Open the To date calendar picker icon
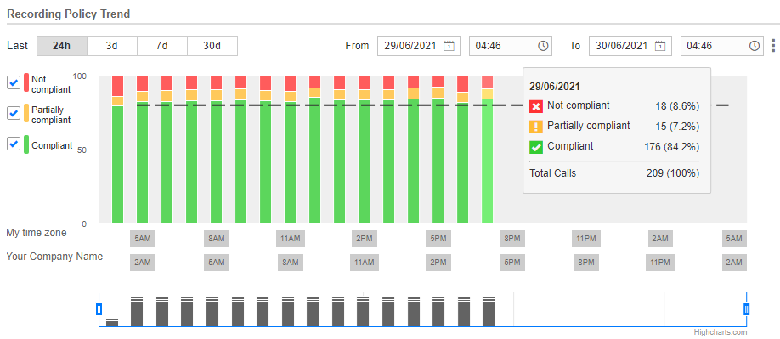Viewport: 780px width, 339px height. tap(659, 46)
